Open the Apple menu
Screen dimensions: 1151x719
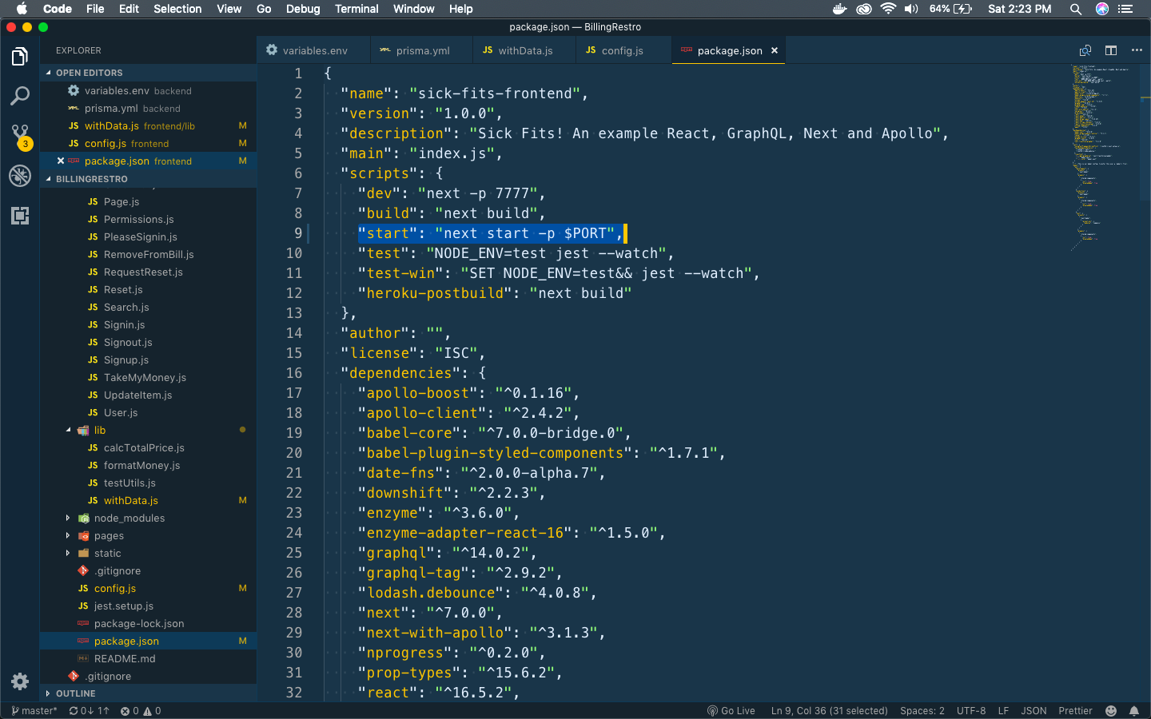(x=22, y=9)
